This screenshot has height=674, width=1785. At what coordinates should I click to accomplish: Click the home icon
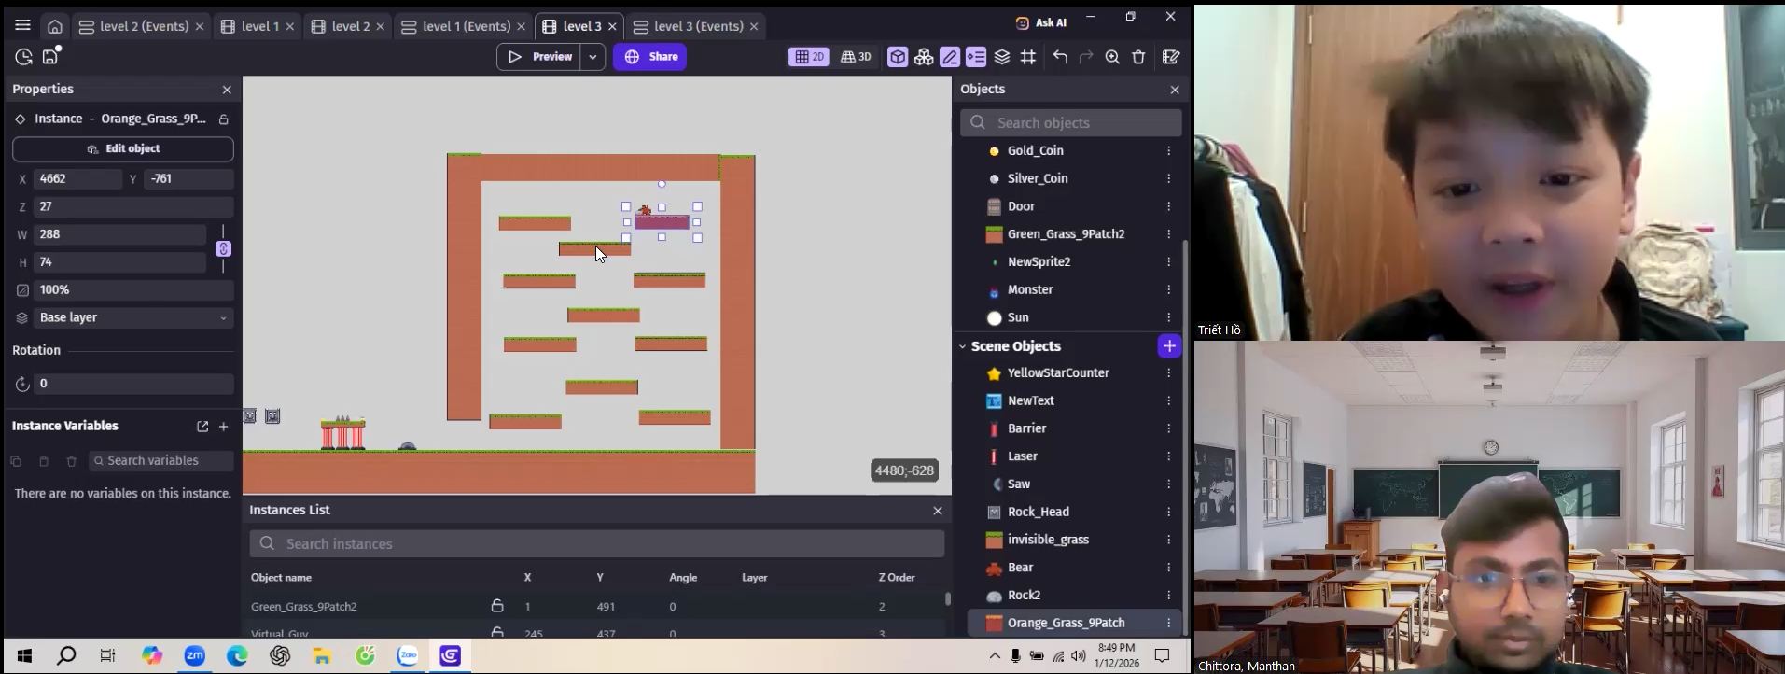pos(55,26)
